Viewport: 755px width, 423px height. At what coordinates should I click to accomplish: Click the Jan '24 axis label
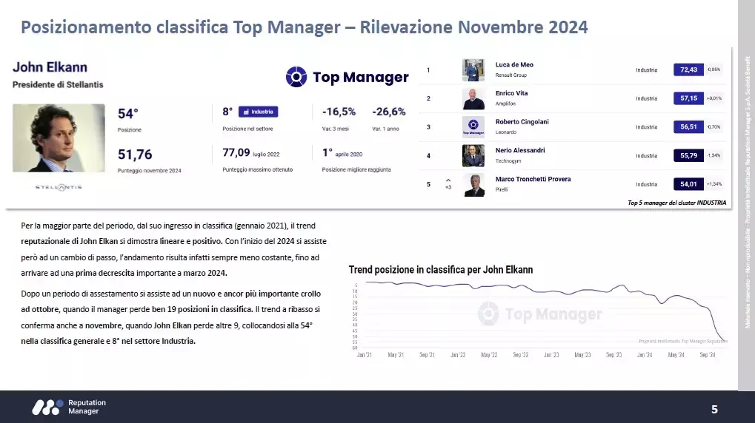[x=645, y=355]
